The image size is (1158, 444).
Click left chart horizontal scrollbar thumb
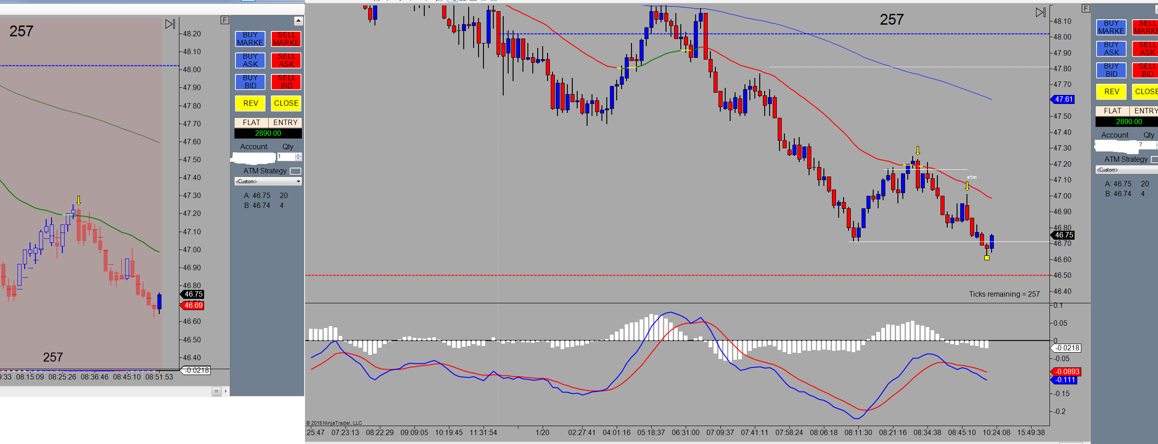216,392
